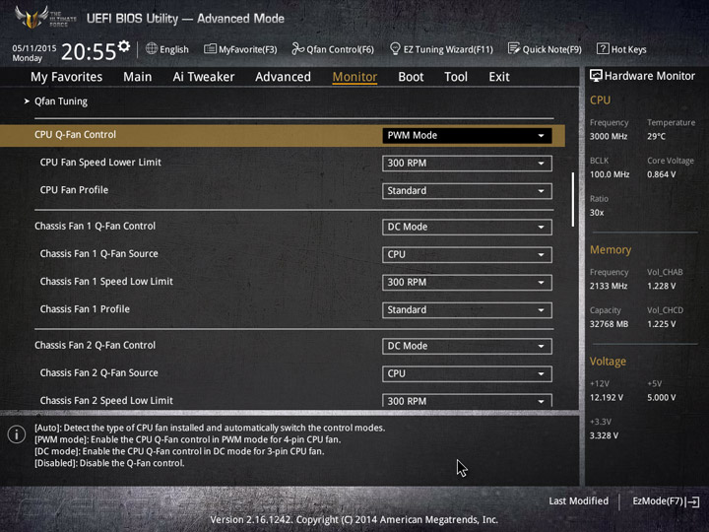Open CPU Fan Profile Standard dropdown

pyautogui.click(x=467, y=191)
